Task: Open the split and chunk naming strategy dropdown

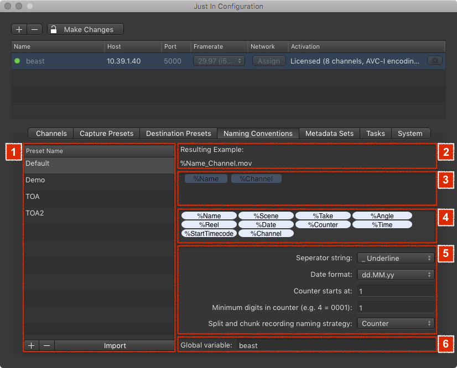Action: [x=396, y=323]
